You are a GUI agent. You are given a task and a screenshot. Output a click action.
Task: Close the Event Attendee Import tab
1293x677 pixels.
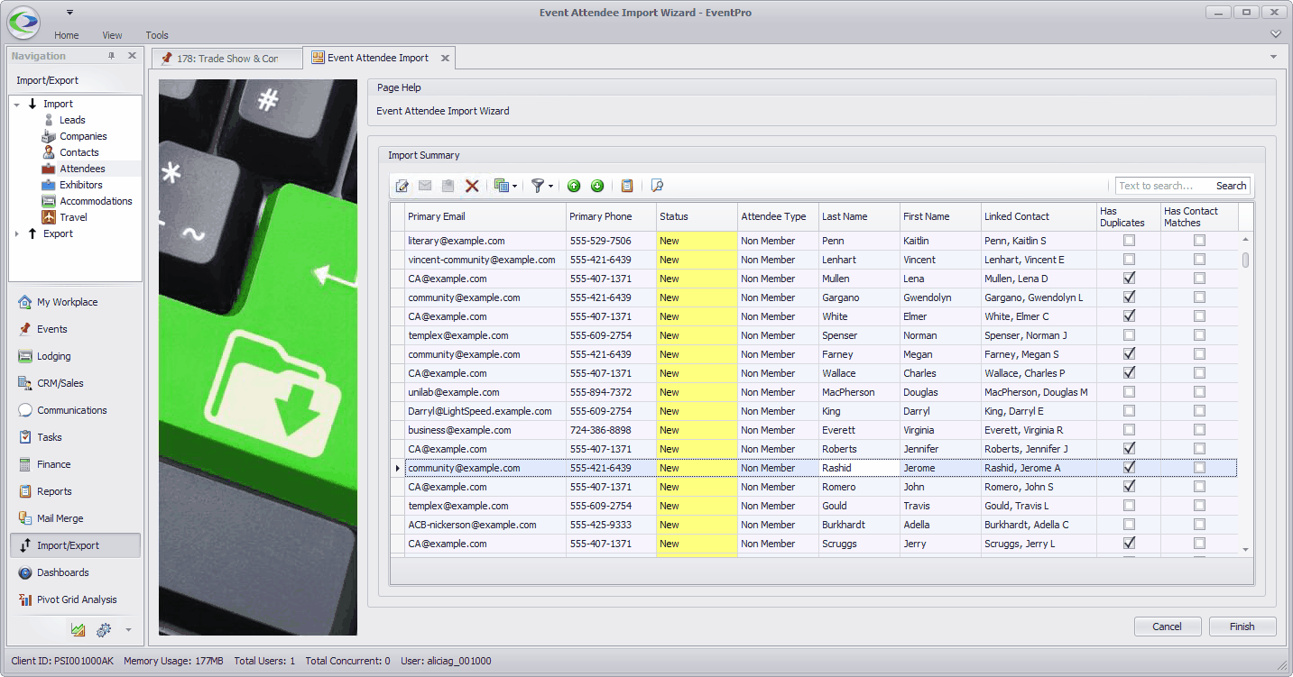445,59
